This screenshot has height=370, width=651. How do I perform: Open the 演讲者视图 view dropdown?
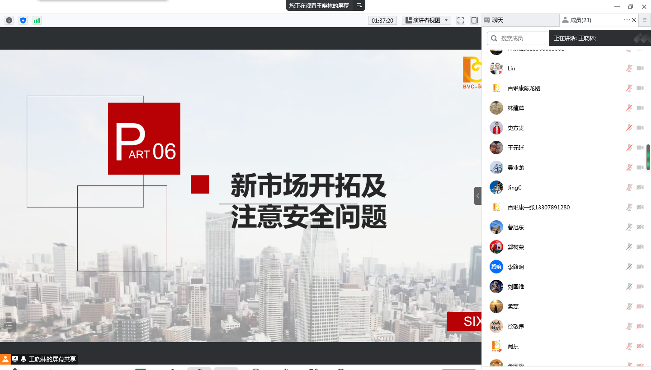[x=426, y=20]
